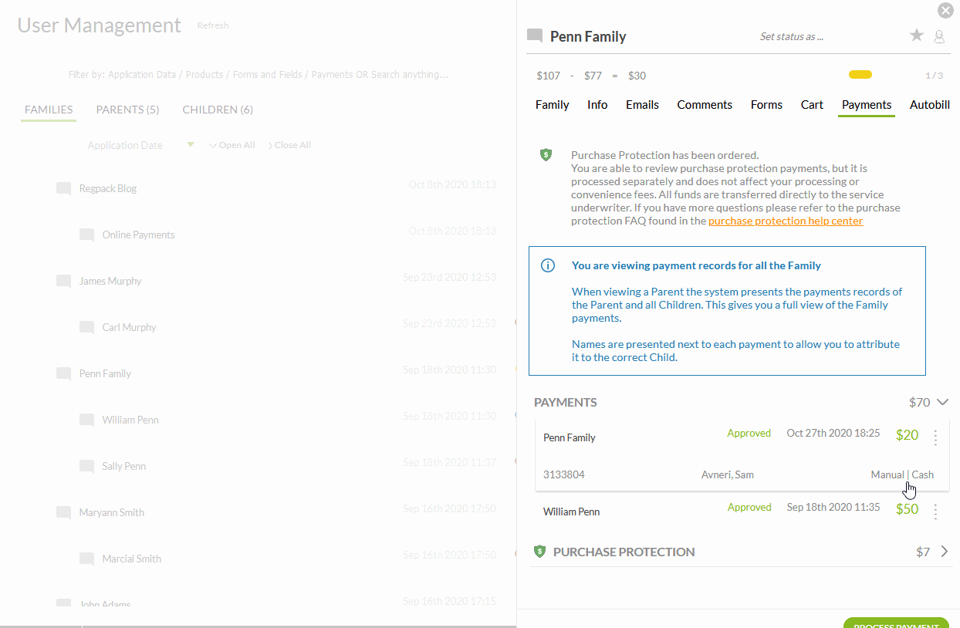
Task: Open the Application Date sort dropdown
Action: (x=190, y=145)
